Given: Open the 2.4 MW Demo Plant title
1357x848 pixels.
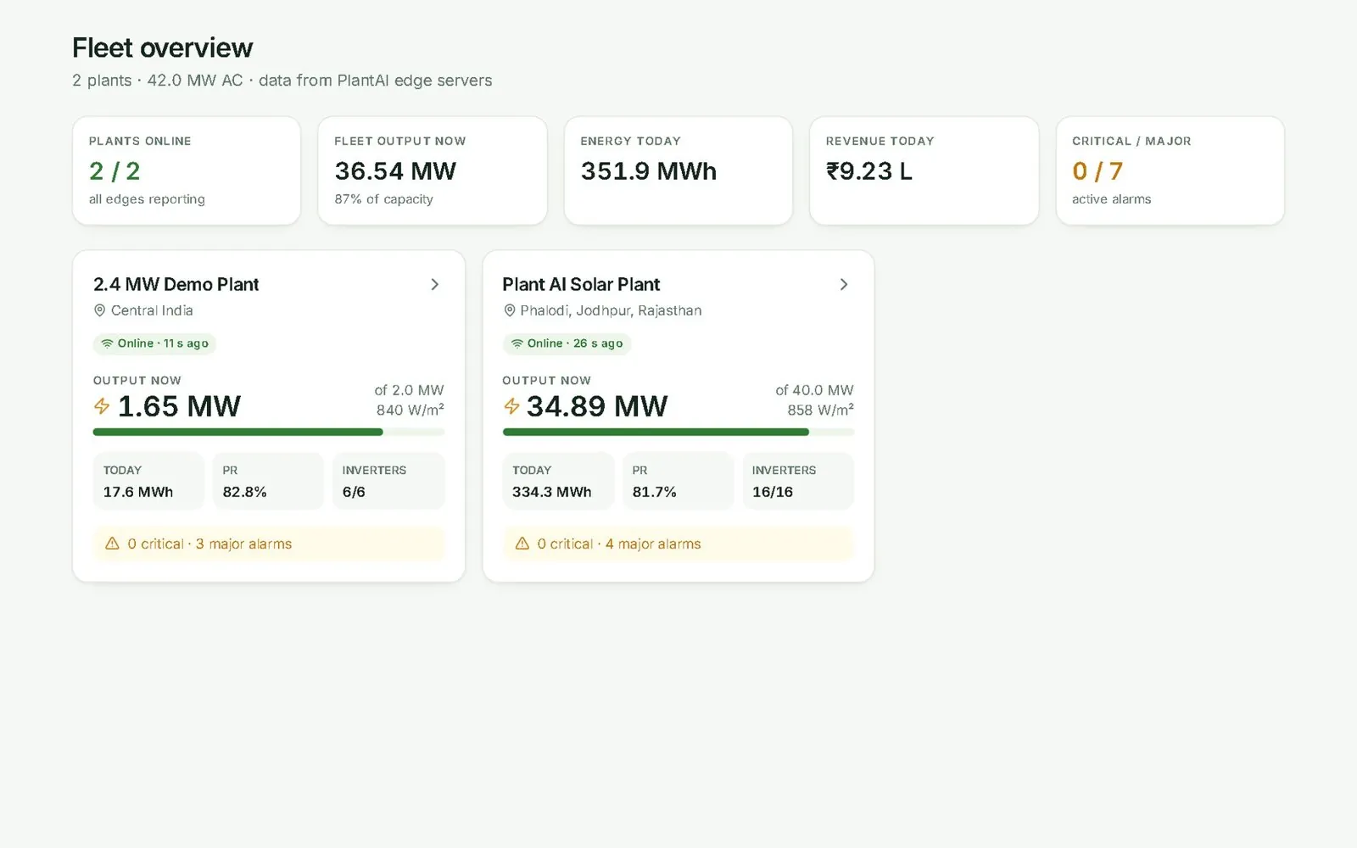Looking at the screenshot, I should (x=176, y=285).
